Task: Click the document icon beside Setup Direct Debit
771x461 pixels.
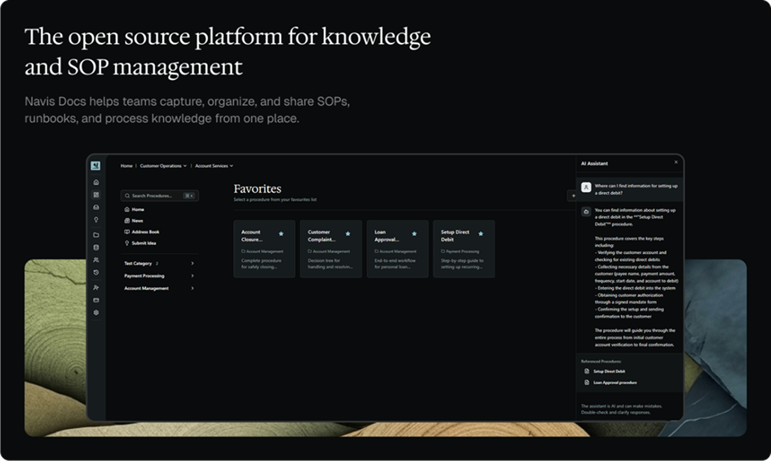Action: 587,372
